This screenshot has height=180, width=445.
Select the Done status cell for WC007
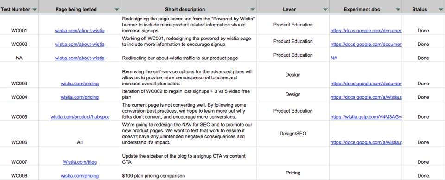tap(423, 156)
